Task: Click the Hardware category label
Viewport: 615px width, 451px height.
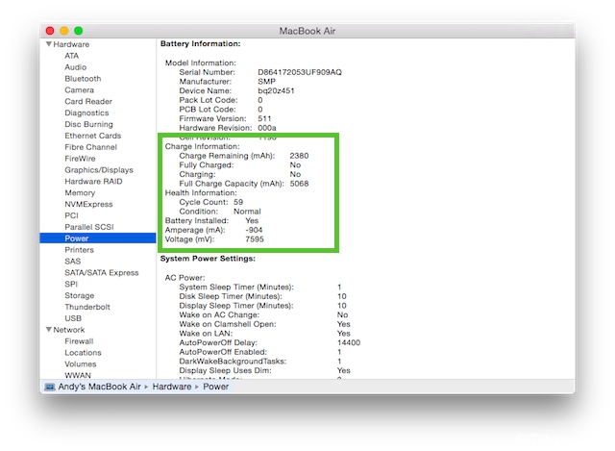Action: tap(71, 44)
